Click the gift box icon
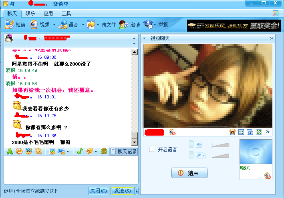The width and height of the screenshot is (284, 198). pyautogui.click(x=104, y=151)
